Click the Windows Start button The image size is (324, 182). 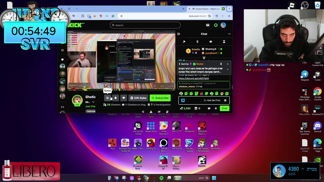(x=214, y=178)
